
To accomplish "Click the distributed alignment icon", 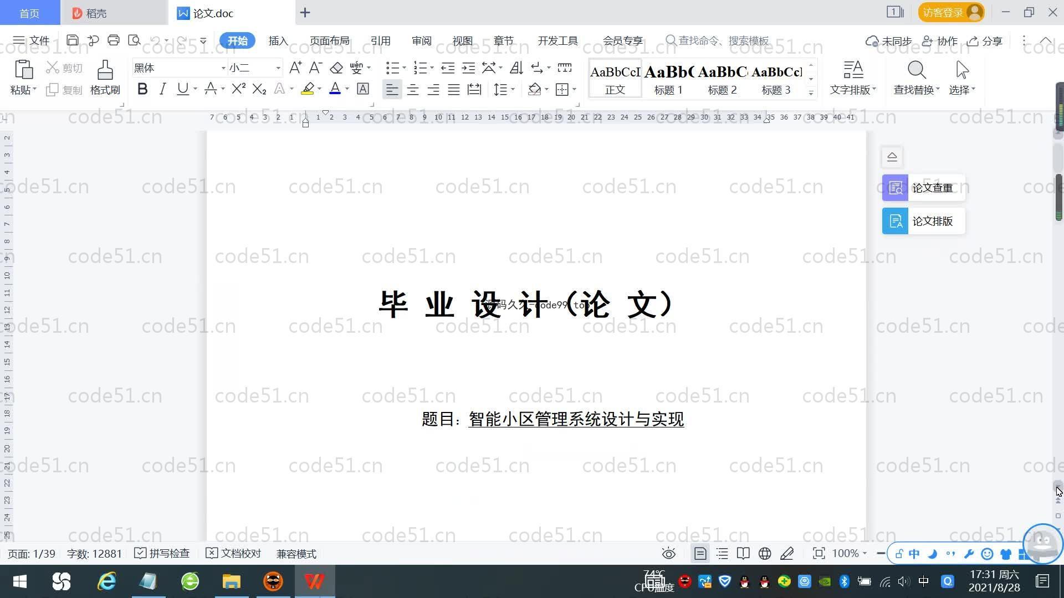I will point(474,89).
